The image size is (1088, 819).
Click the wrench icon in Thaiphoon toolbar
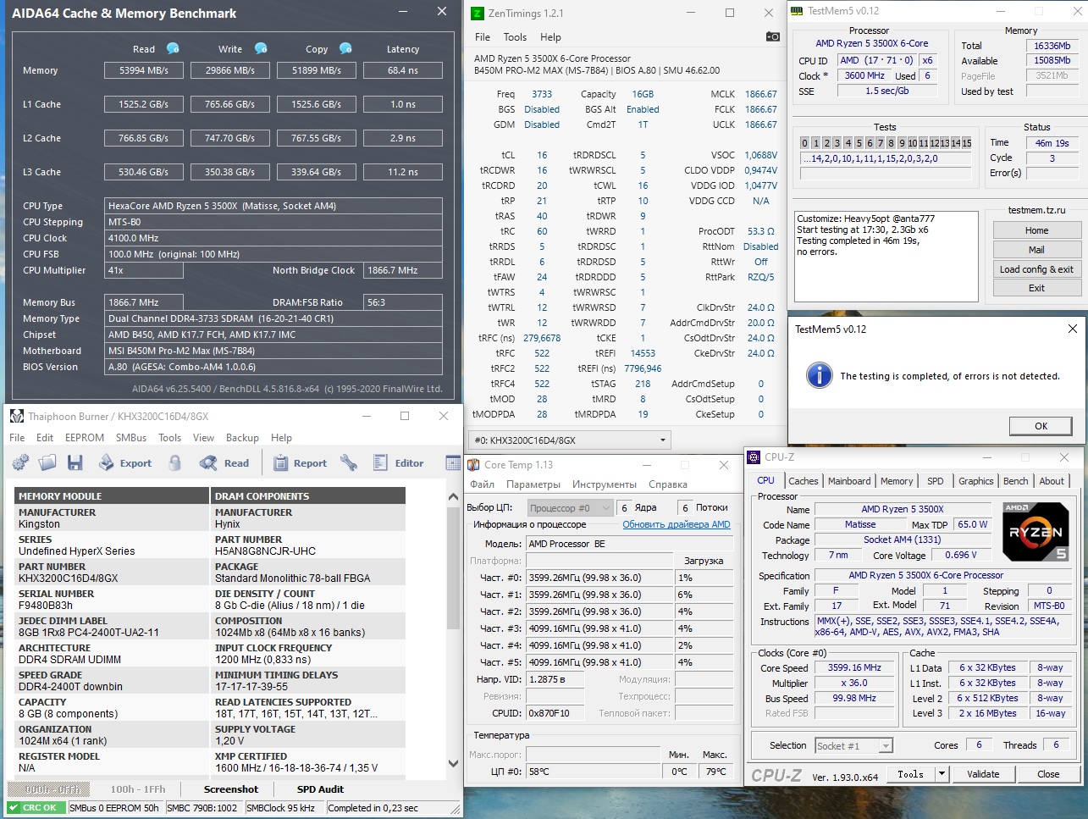[x=348, y=462]
